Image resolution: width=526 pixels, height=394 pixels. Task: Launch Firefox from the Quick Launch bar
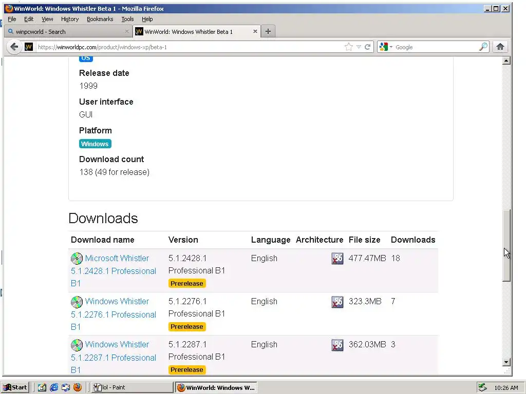tap(78, 387)
